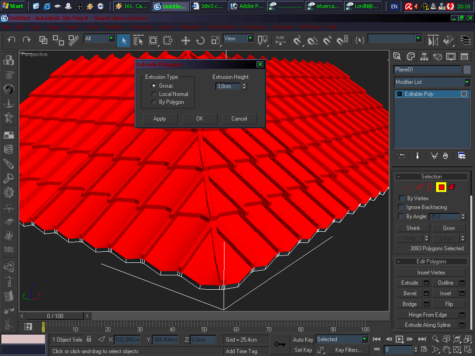Image resolution: width=475 pixels, height=356 pixels.
Task: Click the Set Keys key icon button
Action: click(x=280, y=344)
